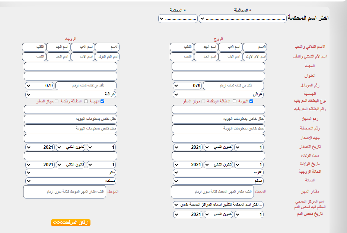
Task: Focus the wife's address (العنوان) input field
Action: pyautogui.click(x=70, y=76)
